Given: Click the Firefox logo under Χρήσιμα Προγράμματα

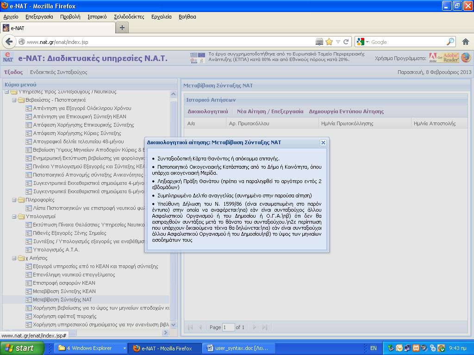Looking at the screenshot, I should tap(466, 58).
